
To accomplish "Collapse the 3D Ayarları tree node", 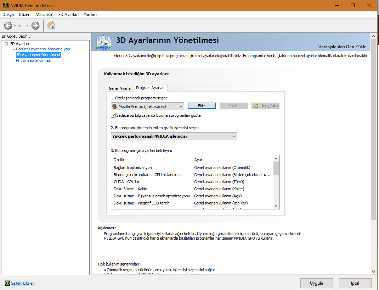I will (x=6, y=44).
